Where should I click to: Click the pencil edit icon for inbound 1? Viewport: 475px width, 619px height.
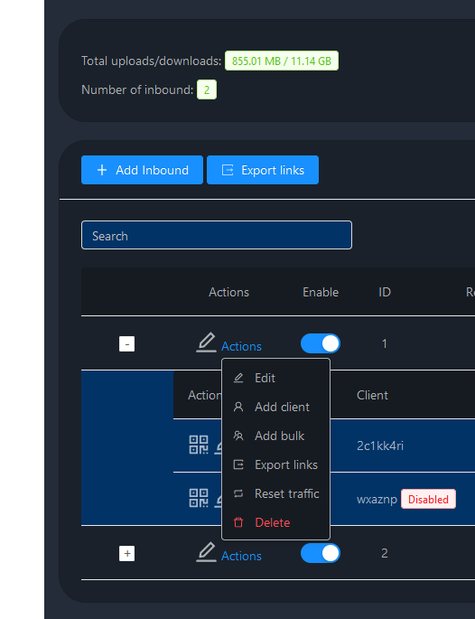click(206, 342)
